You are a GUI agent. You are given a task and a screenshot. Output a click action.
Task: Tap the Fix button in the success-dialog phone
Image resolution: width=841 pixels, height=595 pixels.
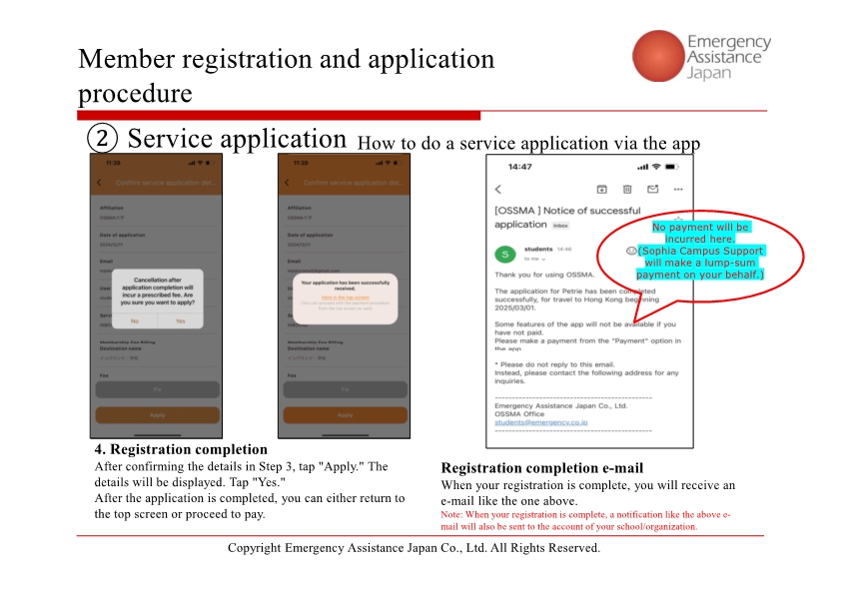click(345, 389)
